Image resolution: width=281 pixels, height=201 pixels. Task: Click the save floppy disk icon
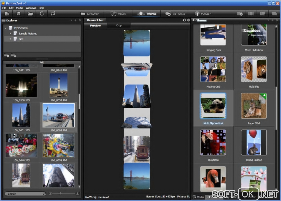click(18, 14)
